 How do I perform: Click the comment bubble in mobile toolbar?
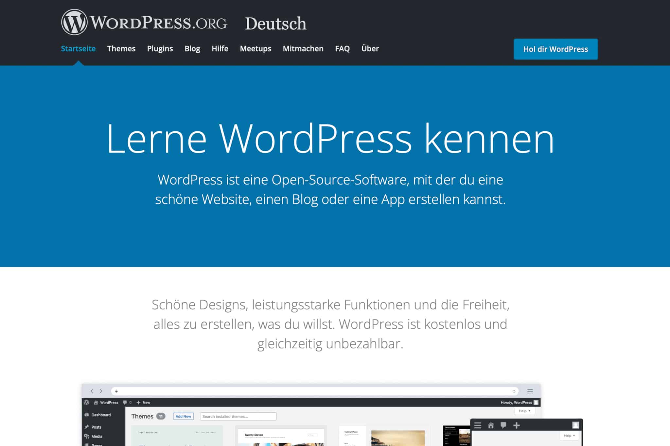coord(503,425)
